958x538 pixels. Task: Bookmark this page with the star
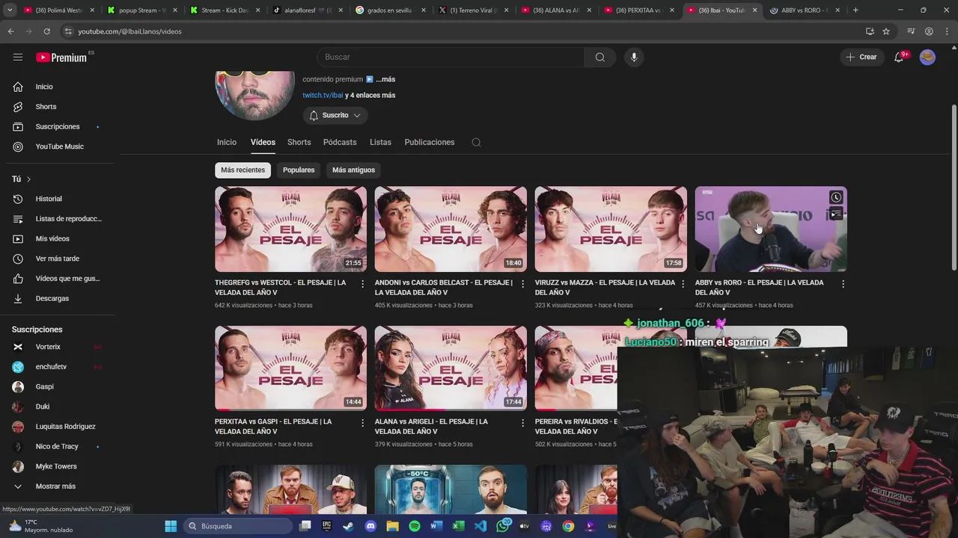pos(886,31)
